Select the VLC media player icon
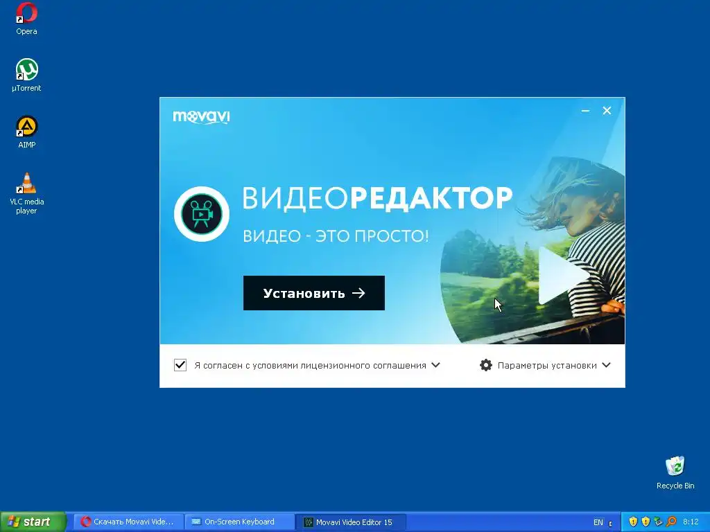This screenshot has height=532, width=710. [x=26, y=193]
